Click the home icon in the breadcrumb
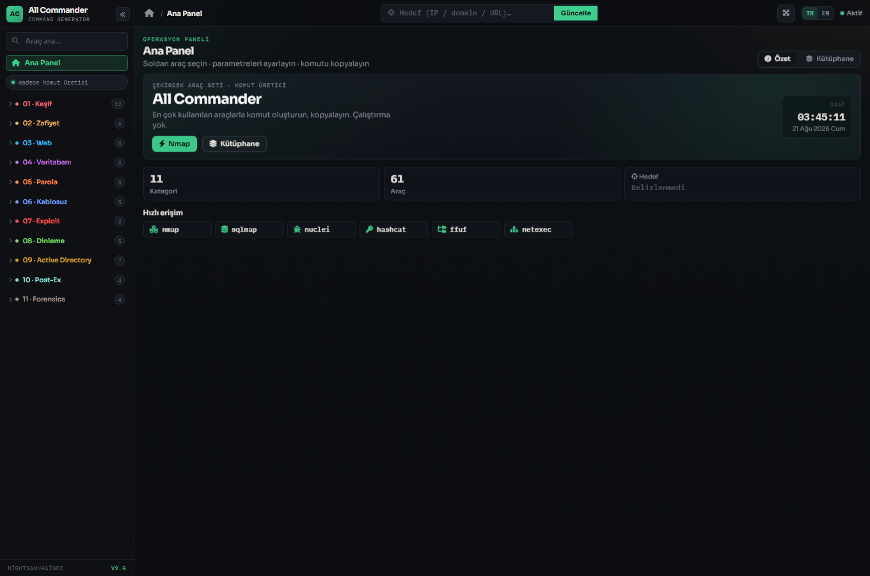Viewport: 870px width, 576px height. pos(149,13)
